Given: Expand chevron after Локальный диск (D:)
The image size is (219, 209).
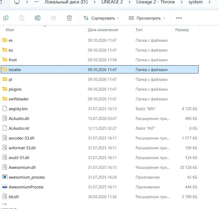Looking at the screenshot, I should 95,2.
